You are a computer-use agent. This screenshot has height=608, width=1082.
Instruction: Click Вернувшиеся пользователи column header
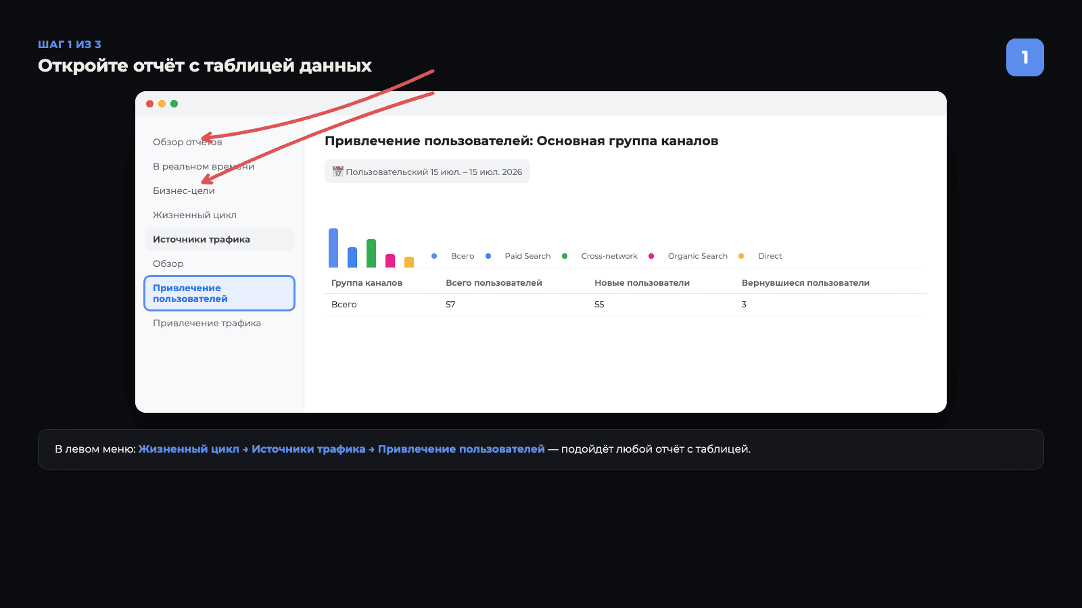(x=805, y=283)
